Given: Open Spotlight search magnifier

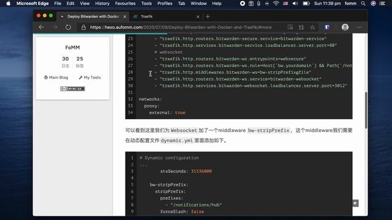Looking at the screenshot, I should tap(363, 4).
